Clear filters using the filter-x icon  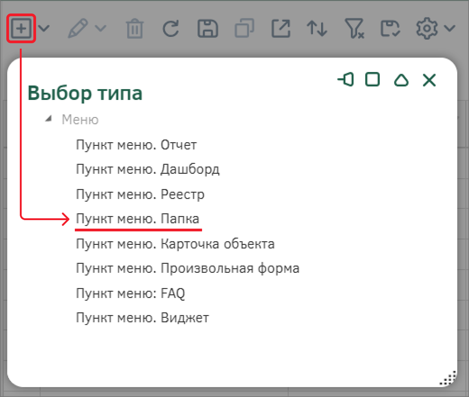[354, 28]
